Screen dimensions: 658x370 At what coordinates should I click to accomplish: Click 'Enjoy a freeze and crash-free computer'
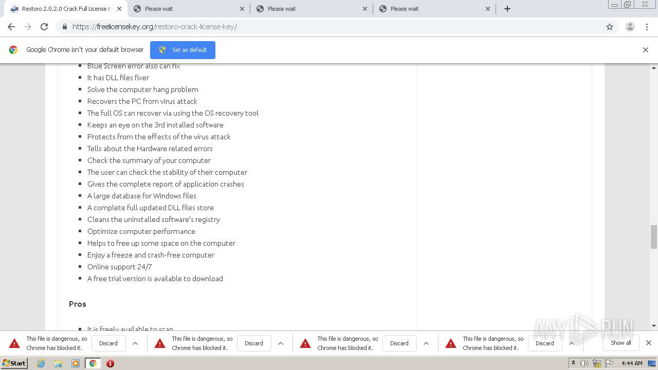[x=151, y=255]
